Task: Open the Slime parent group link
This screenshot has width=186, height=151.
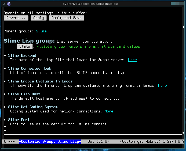Action: (41, 31)
